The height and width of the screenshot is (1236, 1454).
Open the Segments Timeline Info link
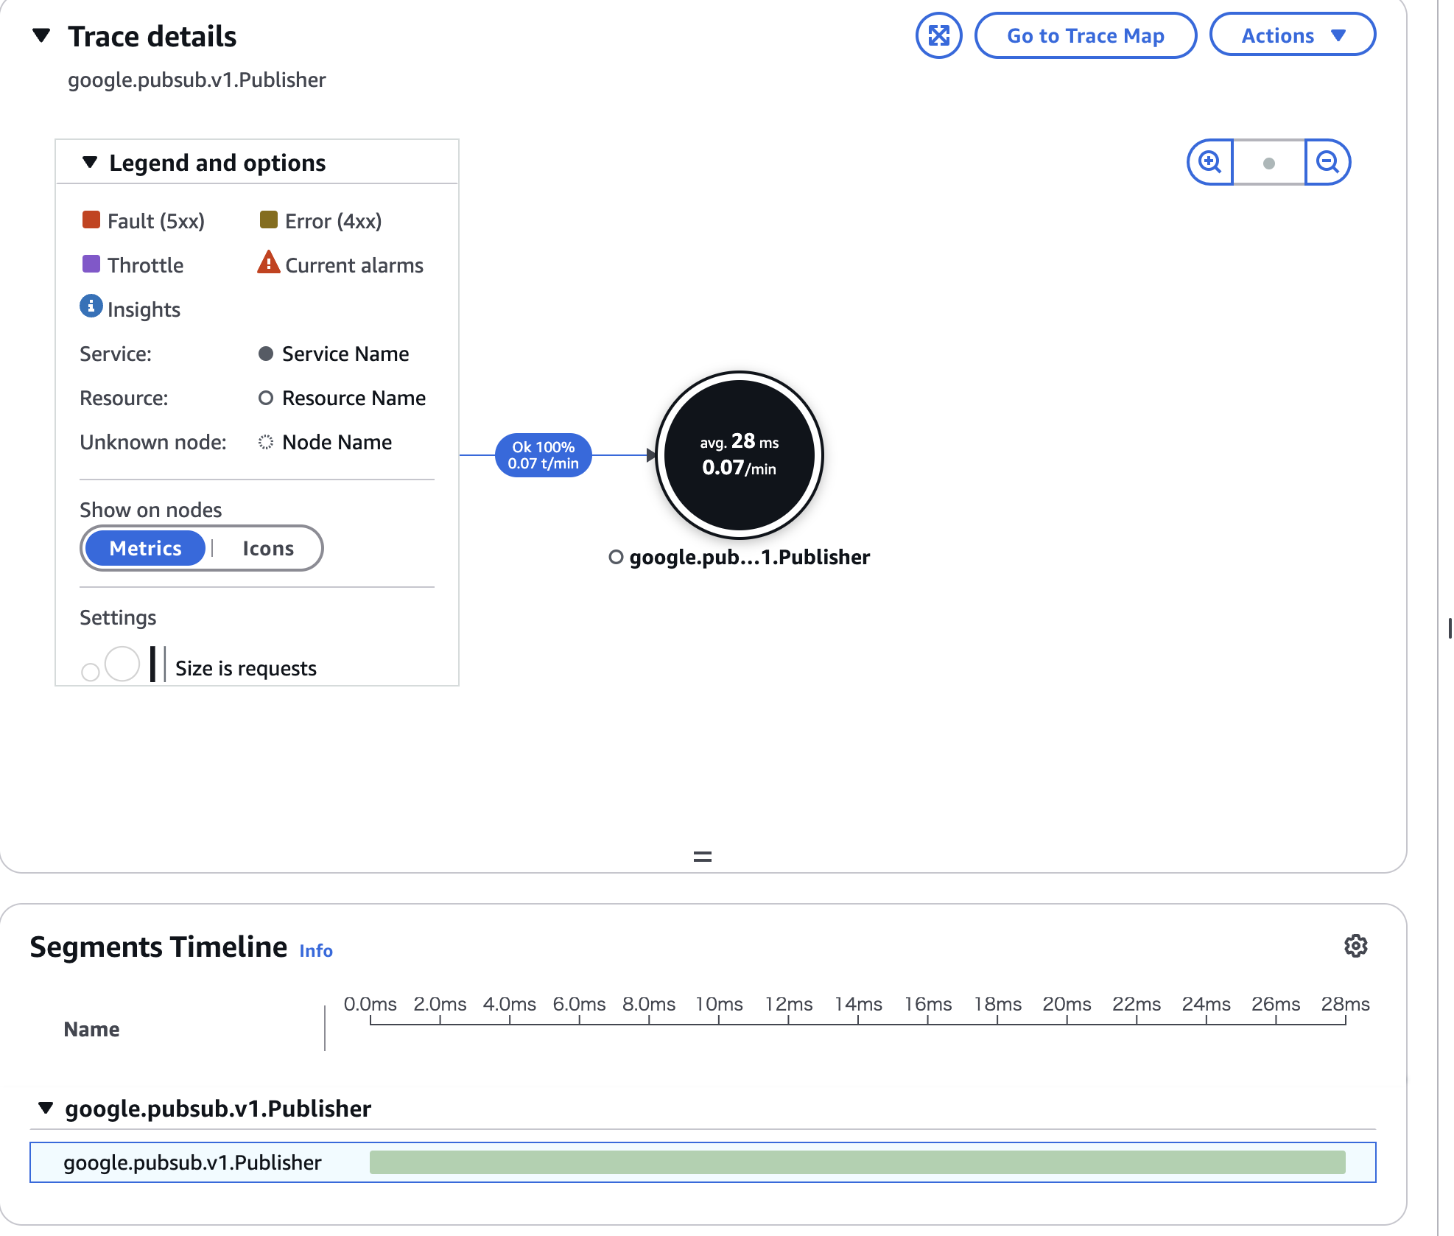tap(315, 951)
